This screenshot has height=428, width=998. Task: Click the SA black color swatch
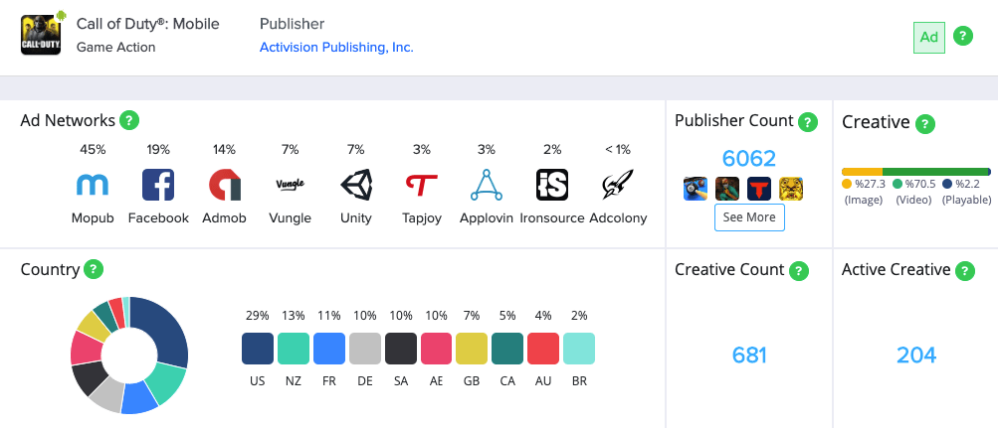[x=401, y=349]
